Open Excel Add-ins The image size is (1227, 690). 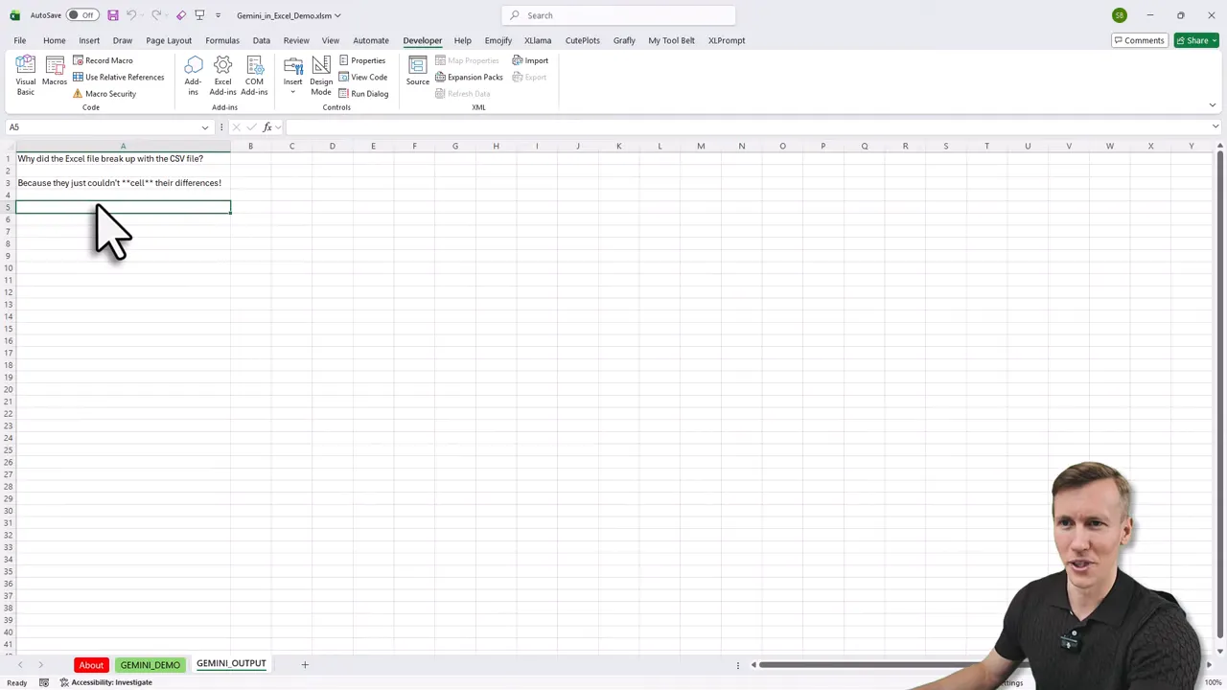222,77
